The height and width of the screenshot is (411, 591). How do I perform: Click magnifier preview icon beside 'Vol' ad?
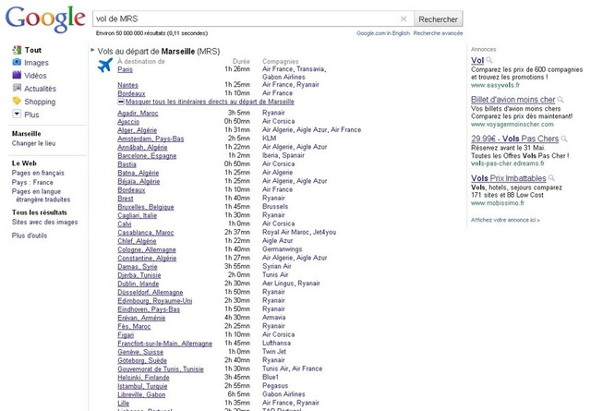[488, 60]
